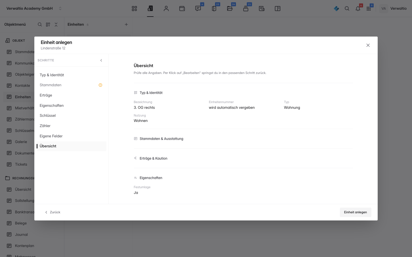This screenshot has height=257, width=412.
Task: Collapse all Objektmenü sections icon
Action: [56, 25]
